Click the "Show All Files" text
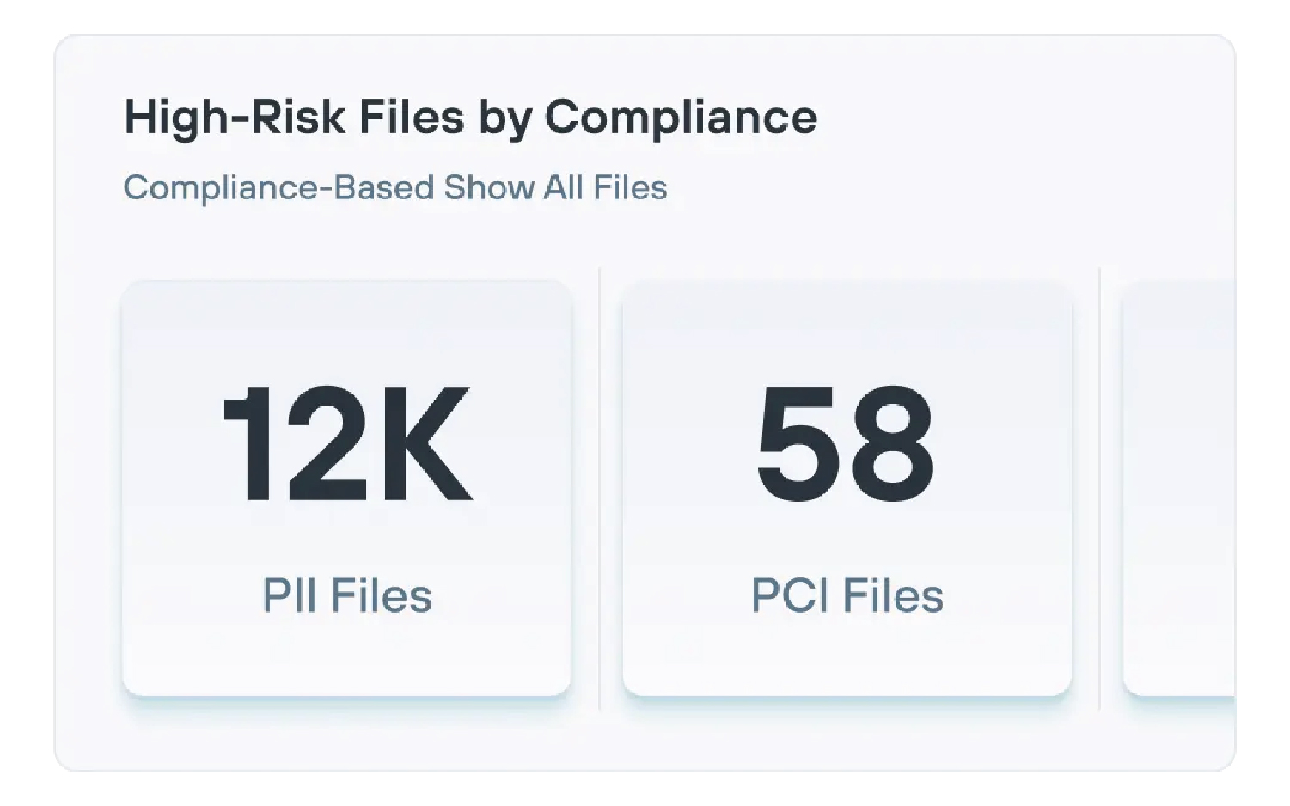This screenshot has height=806, width=1290. [x=555, y=187]
